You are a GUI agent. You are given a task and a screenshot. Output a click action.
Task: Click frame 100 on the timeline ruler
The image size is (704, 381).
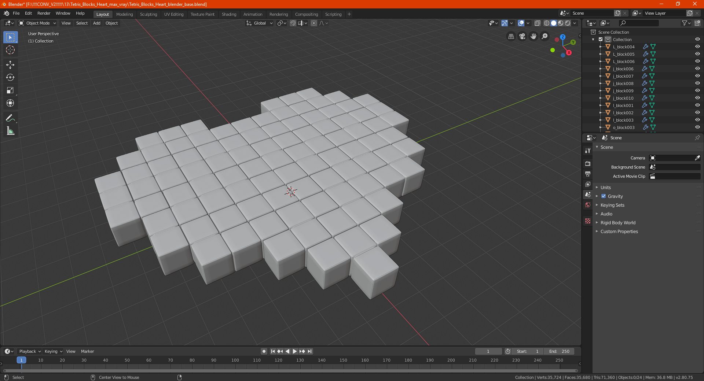click(x=235, y=360)
